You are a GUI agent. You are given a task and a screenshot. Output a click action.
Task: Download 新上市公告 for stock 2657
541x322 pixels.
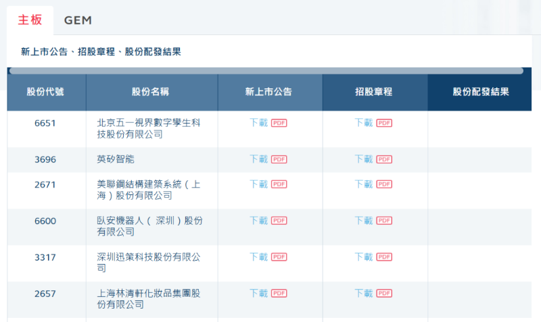(x=259, y=294)
